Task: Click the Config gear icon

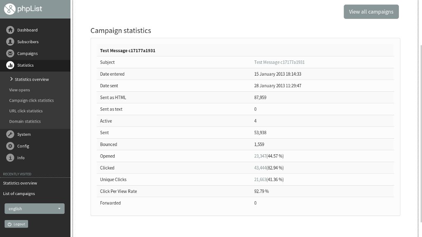Action: [10, 146]
